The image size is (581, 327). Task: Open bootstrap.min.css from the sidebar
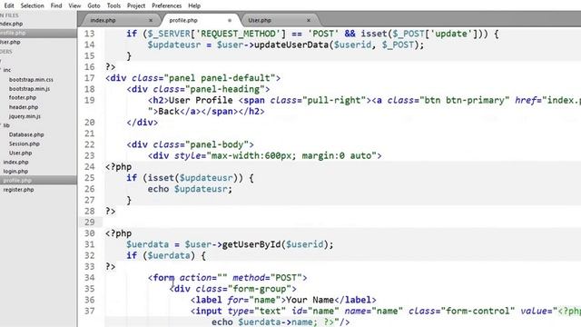point(31,79)
